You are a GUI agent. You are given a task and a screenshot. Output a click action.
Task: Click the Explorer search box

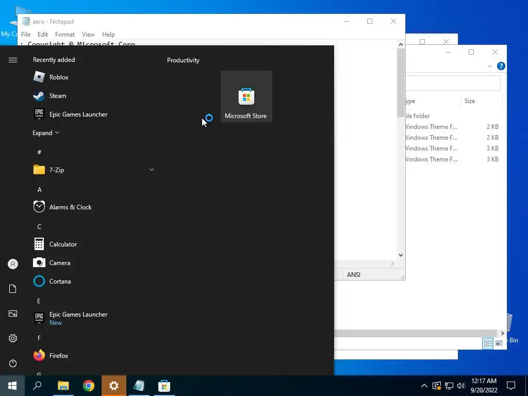[453, 83]
